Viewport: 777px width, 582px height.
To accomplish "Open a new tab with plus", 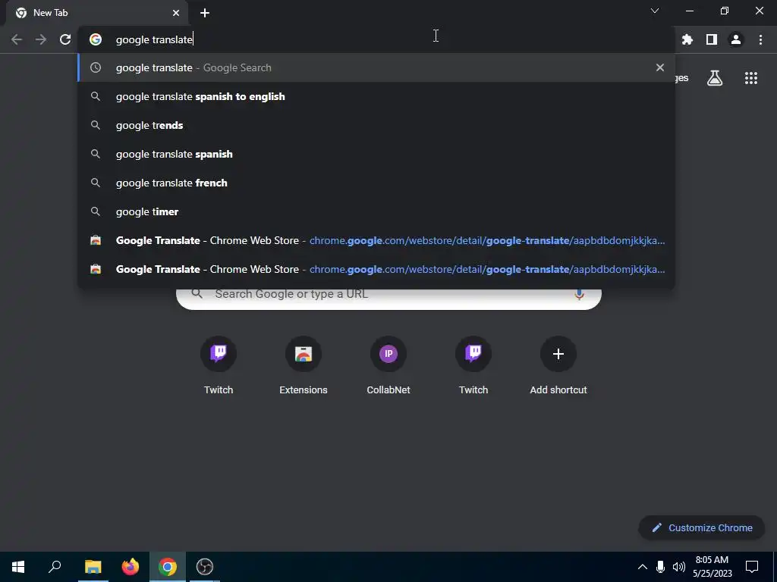I will point(205,13).
